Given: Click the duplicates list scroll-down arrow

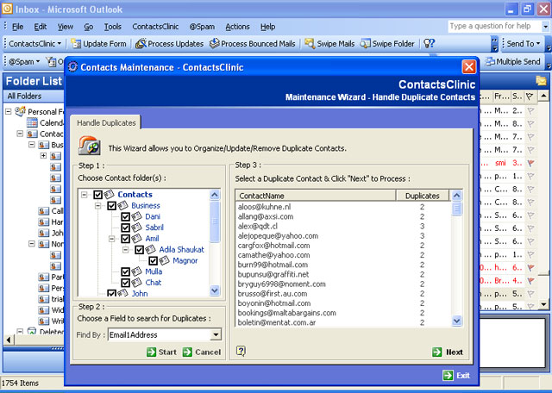Looking at the screenshot, I should 456,321.
